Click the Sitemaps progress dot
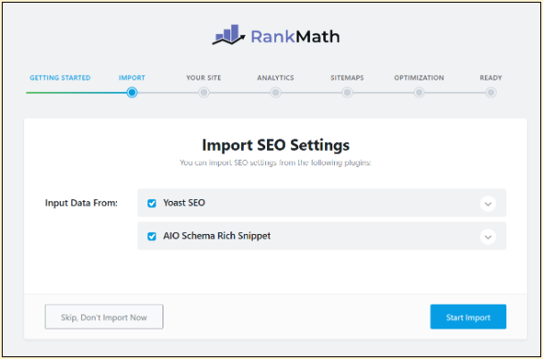Viewport: 543px width, 359px height. point(347,93)
